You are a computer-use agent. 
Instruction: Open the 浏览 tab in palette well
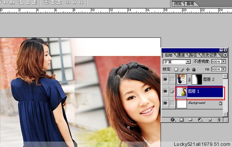coord(177,3)
